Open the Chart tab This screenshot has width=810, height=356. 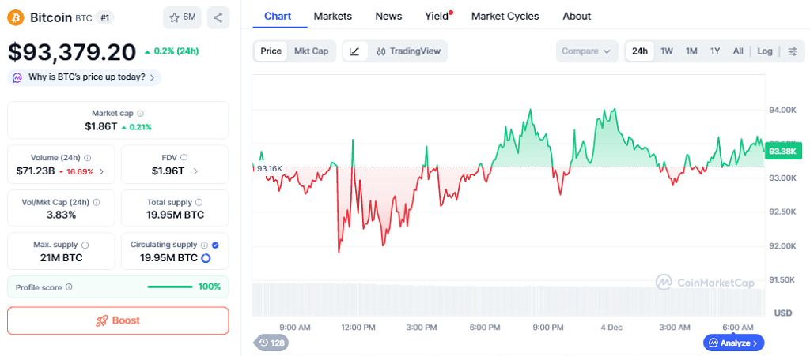(278, 16)
